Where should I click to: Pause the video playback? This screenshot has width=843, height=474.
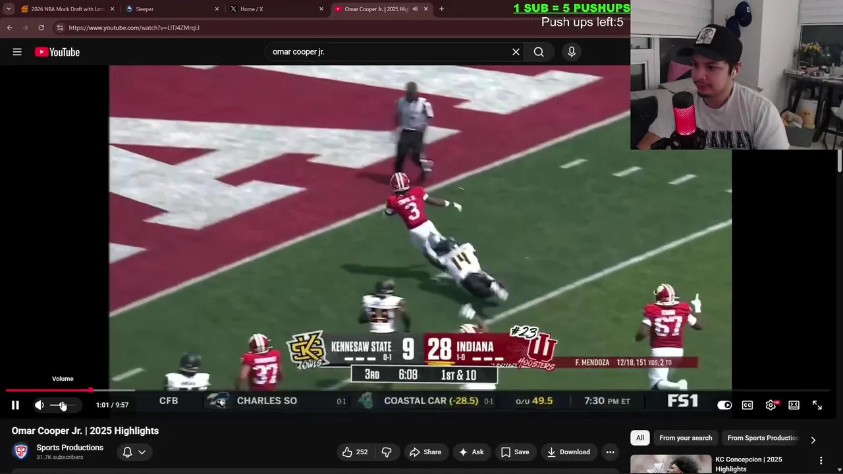pos(15,405)
